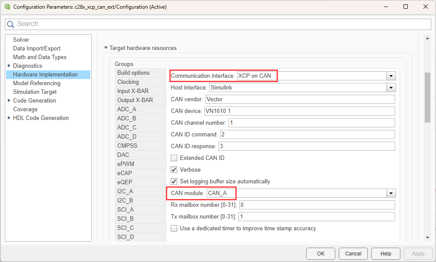The width and height of the screenshot is (436, 262).
Task: Enable the Extended CAN ID checkbox
Action: [174, 158]
